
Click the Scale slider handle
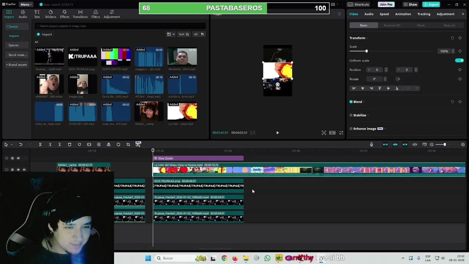pos(366,51)
